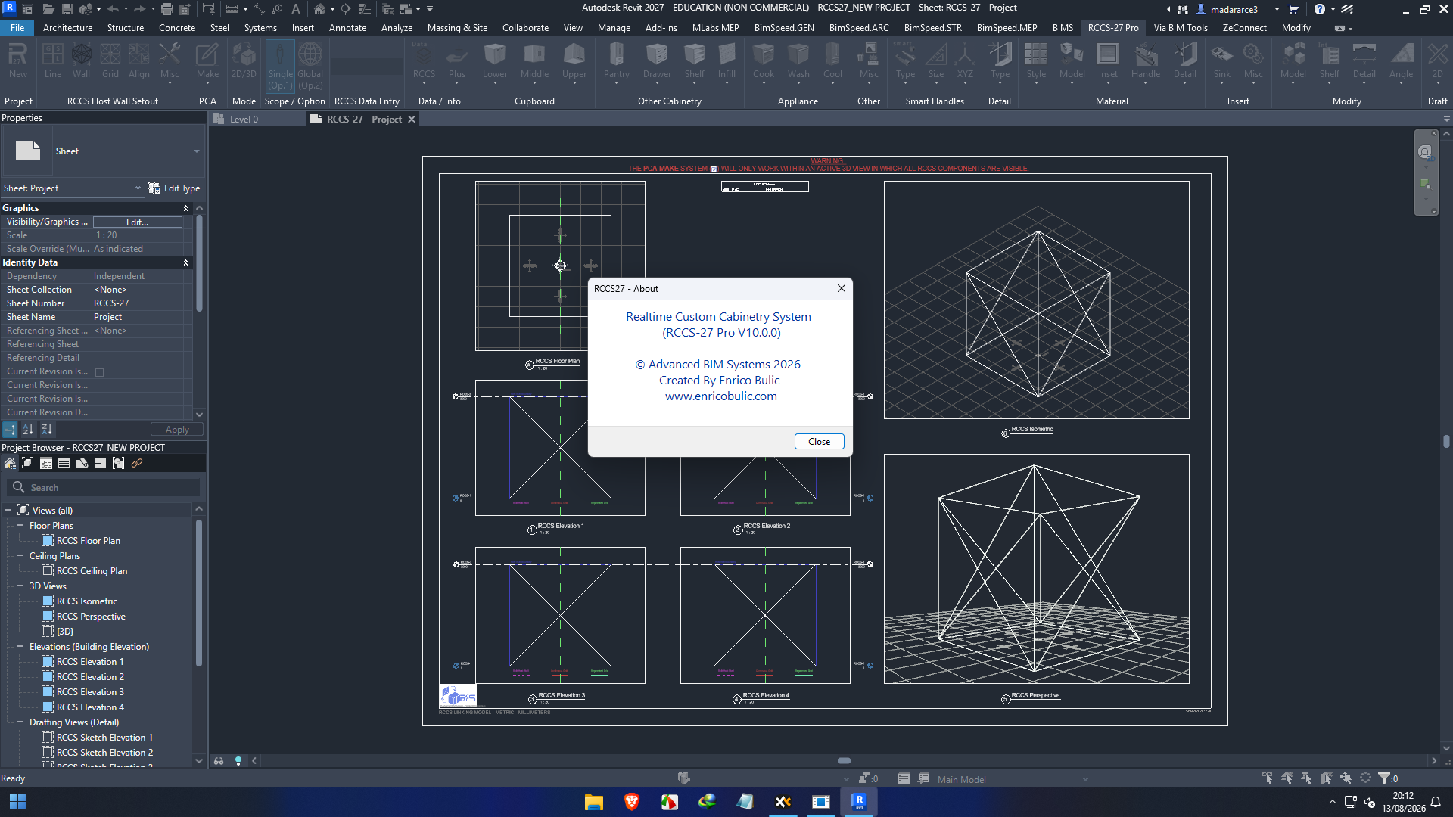Select the Sink insert tool
The width and height of the screenshot is (1453, 817).
(1221, 62)
